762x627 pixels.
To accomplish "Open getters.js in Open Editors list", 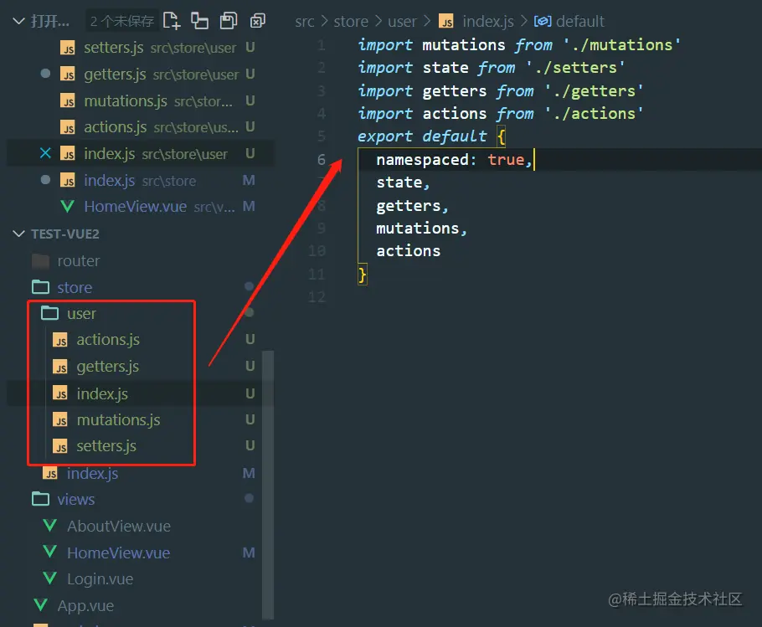I will pyautogui.click(x=141, y=74).
